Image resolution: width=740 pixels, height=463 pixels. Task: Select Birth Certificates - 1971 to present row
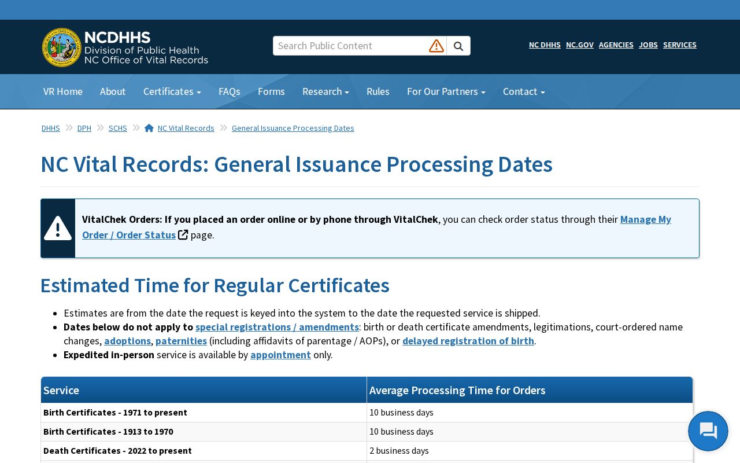pos(367,413)
